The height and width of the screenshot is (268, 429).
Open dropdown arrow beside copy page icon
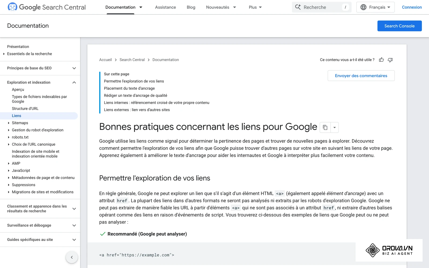click(334, 128)
